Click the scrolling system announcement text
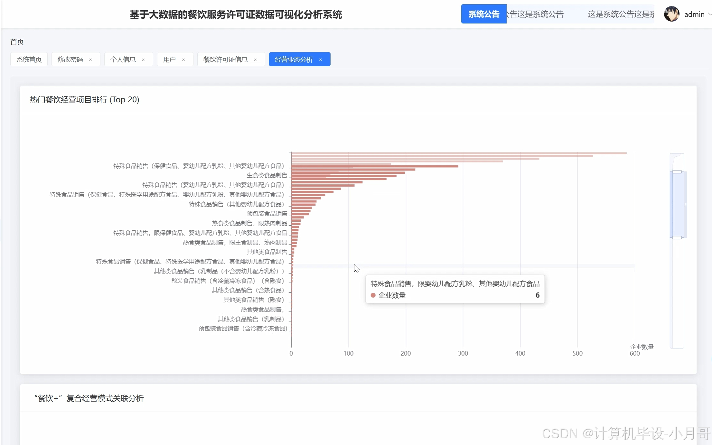The height and width of the screenshot is (445, 712). click(x=580, y=14)
